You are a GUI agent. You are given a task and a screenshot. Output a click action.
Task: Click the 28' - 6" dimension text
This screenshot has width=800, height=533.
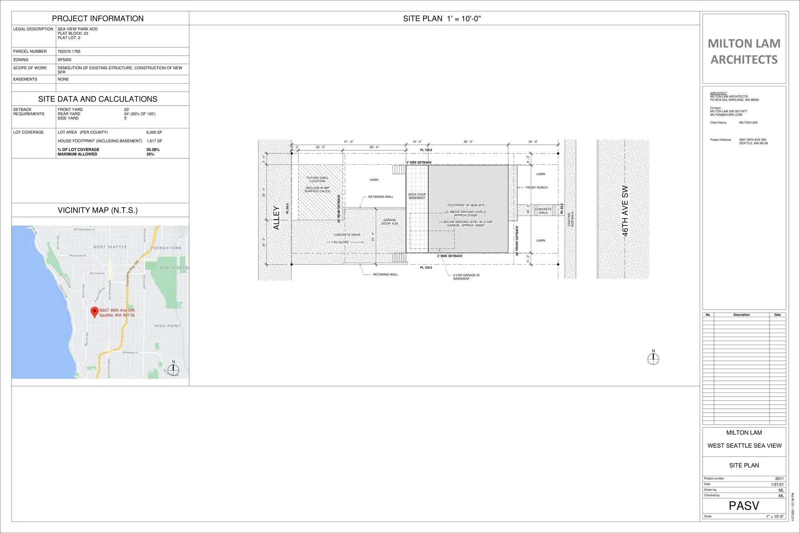pos(374,147)
